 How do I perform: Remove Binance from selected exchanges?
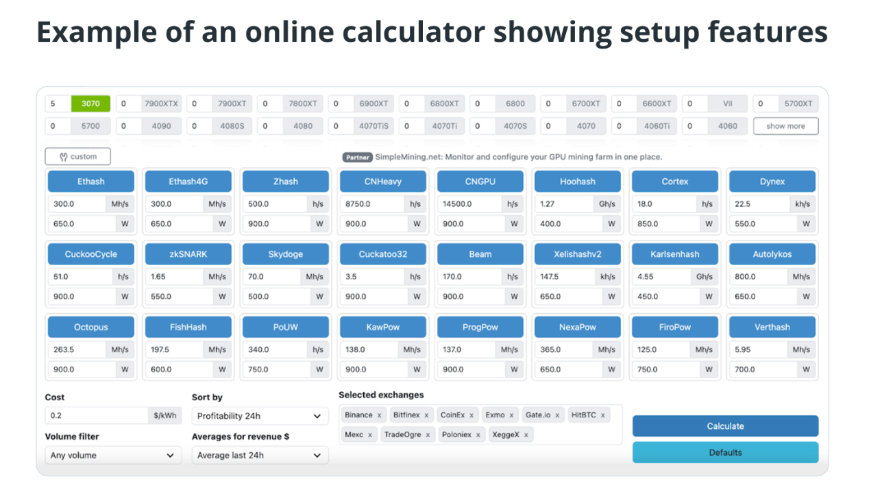pyautogui.click(x=379, y=415)
